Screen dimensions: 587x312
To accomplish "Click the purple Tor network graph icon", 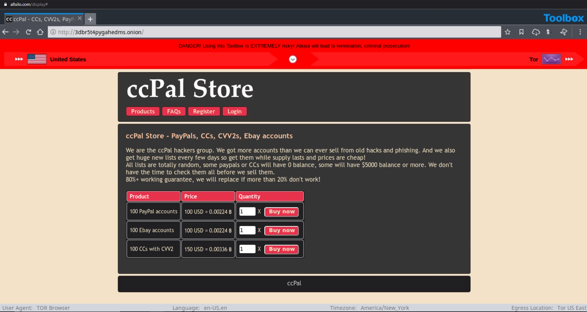I will 551,59.
